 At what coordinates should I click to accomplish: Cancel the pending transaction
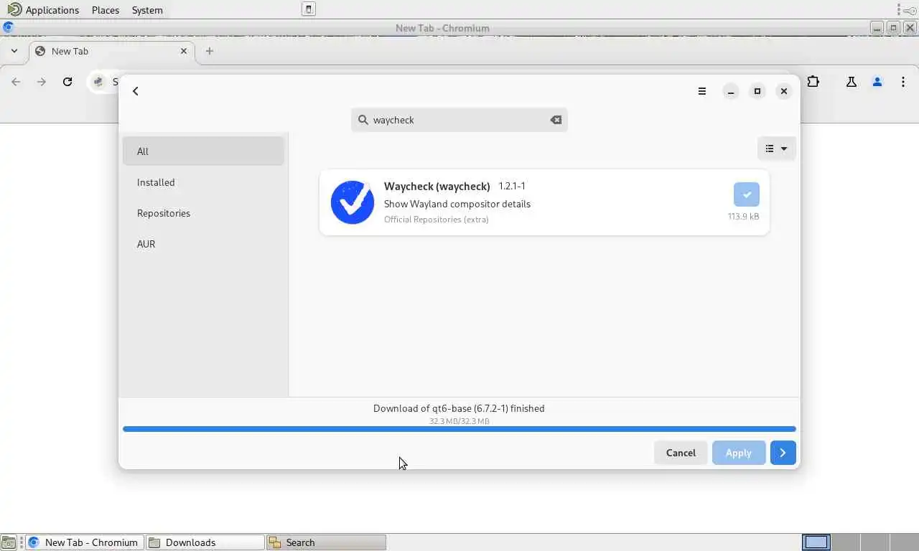point(681,453)
